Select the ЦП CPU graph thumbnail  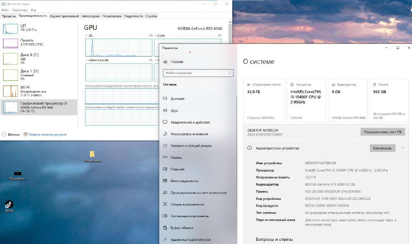point(10,29)
